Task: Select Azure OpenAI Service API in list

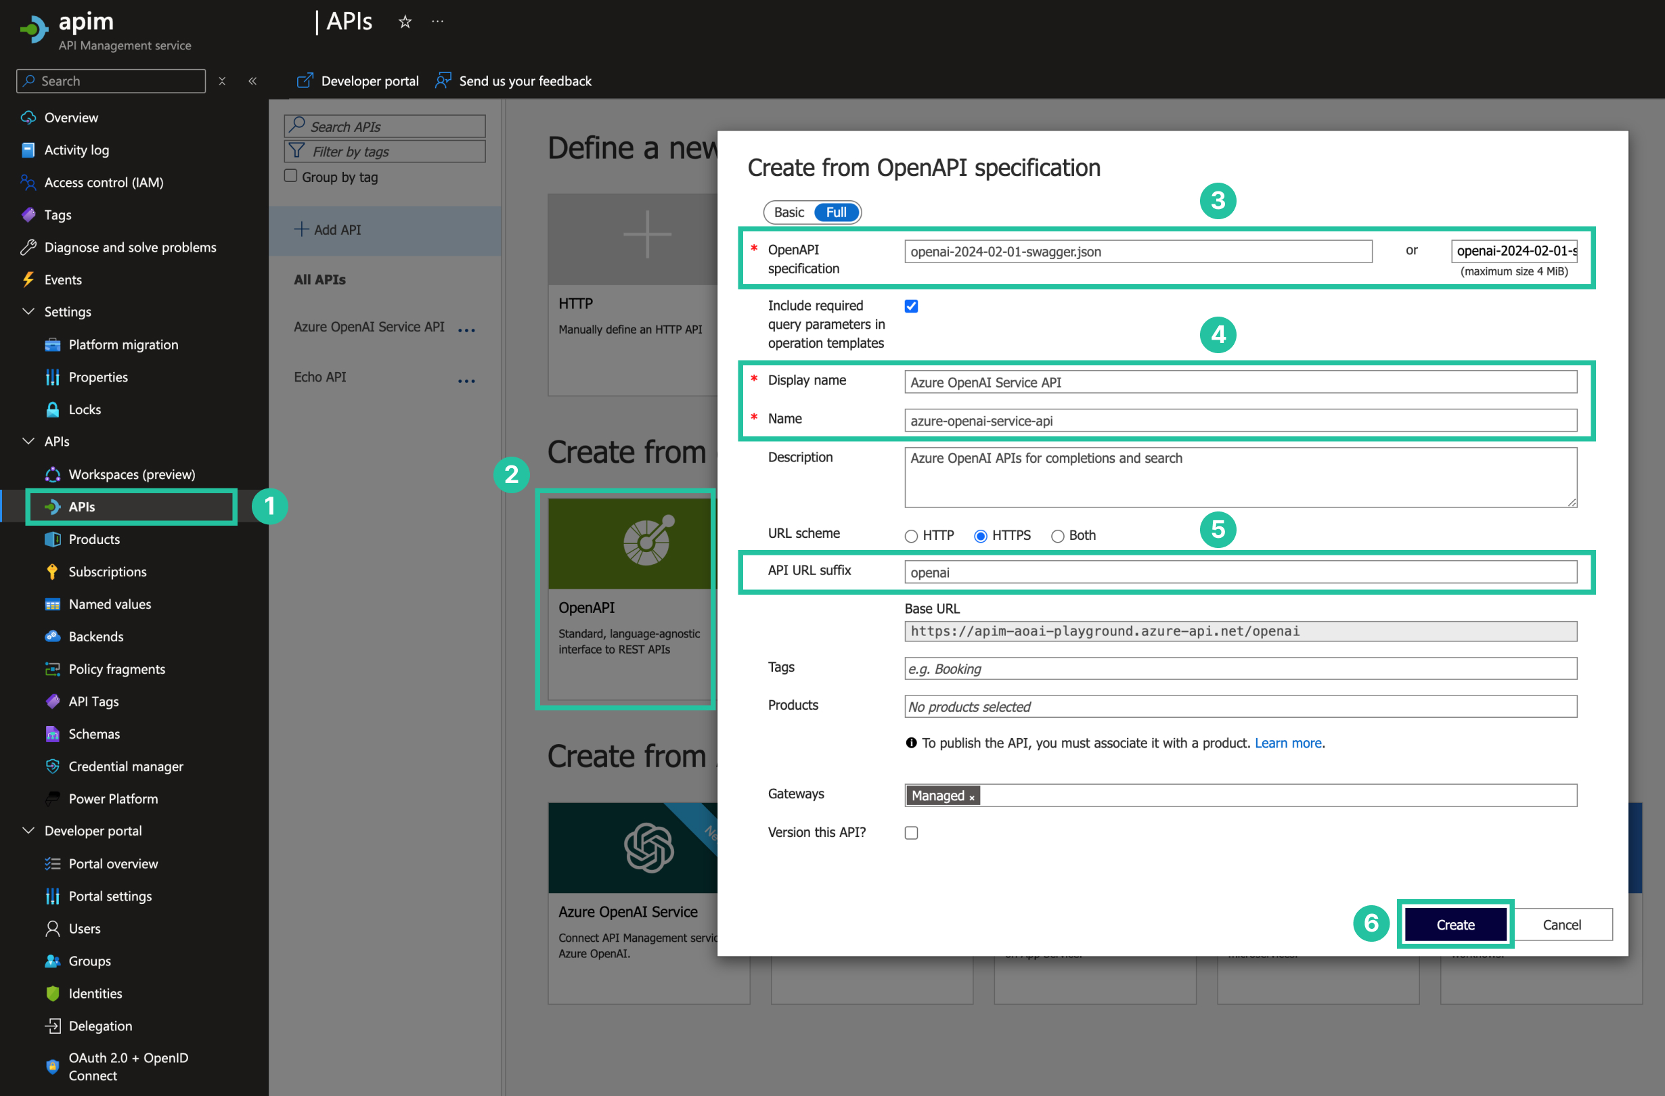Action: pyautogui.click(x=369, y=327)
